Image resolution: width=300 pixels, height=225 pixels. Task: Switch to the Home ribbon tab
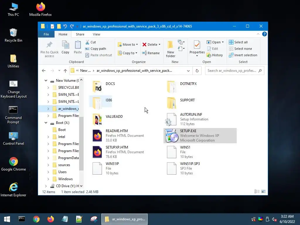pos(63,34)
